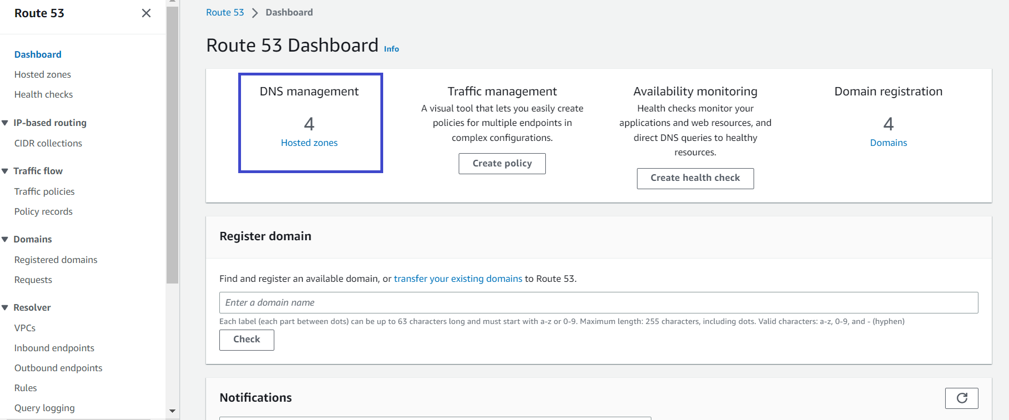Focus the Enter a domain name field
This screenshot has width=1009, height=420.
[x=599, y=302]
